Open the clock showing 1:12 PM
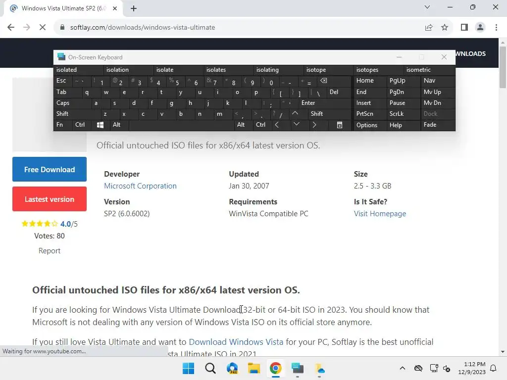The width and height of the screenshot is (507, 380). [472, 368]
